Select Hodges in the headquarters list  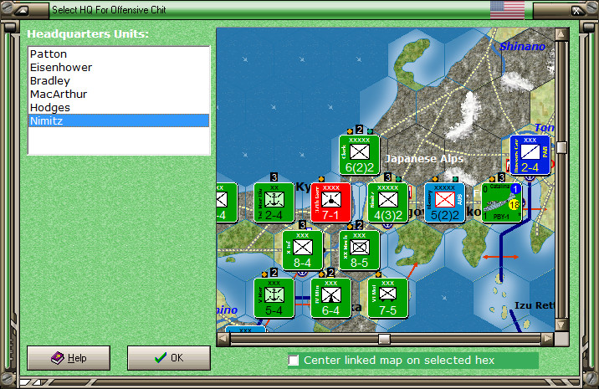coord(119,108)
